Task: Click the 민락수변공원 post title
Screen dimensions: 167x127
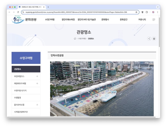Action: pyautogui.click(x=57, y=55)
